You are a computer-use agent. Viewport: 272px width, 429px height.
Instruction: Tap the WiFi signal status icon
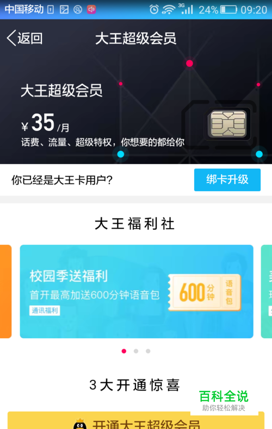(169, 10)
